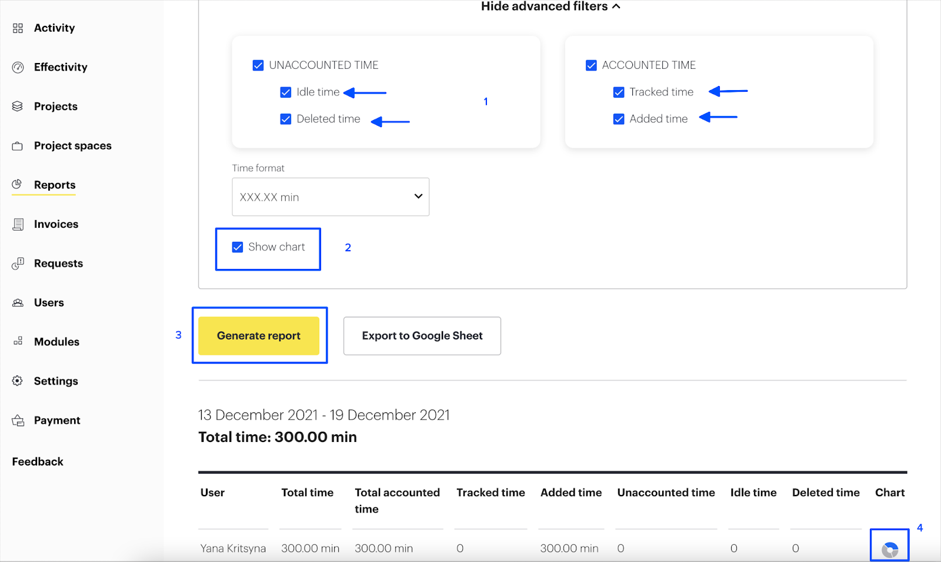Click the Payment basket icon

(18, 421)
